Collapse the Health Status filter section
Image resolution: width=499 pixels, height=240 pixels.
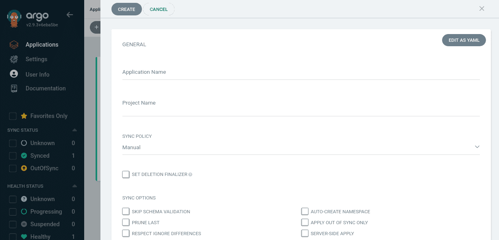pyautogui.click(x=74, y=186)
